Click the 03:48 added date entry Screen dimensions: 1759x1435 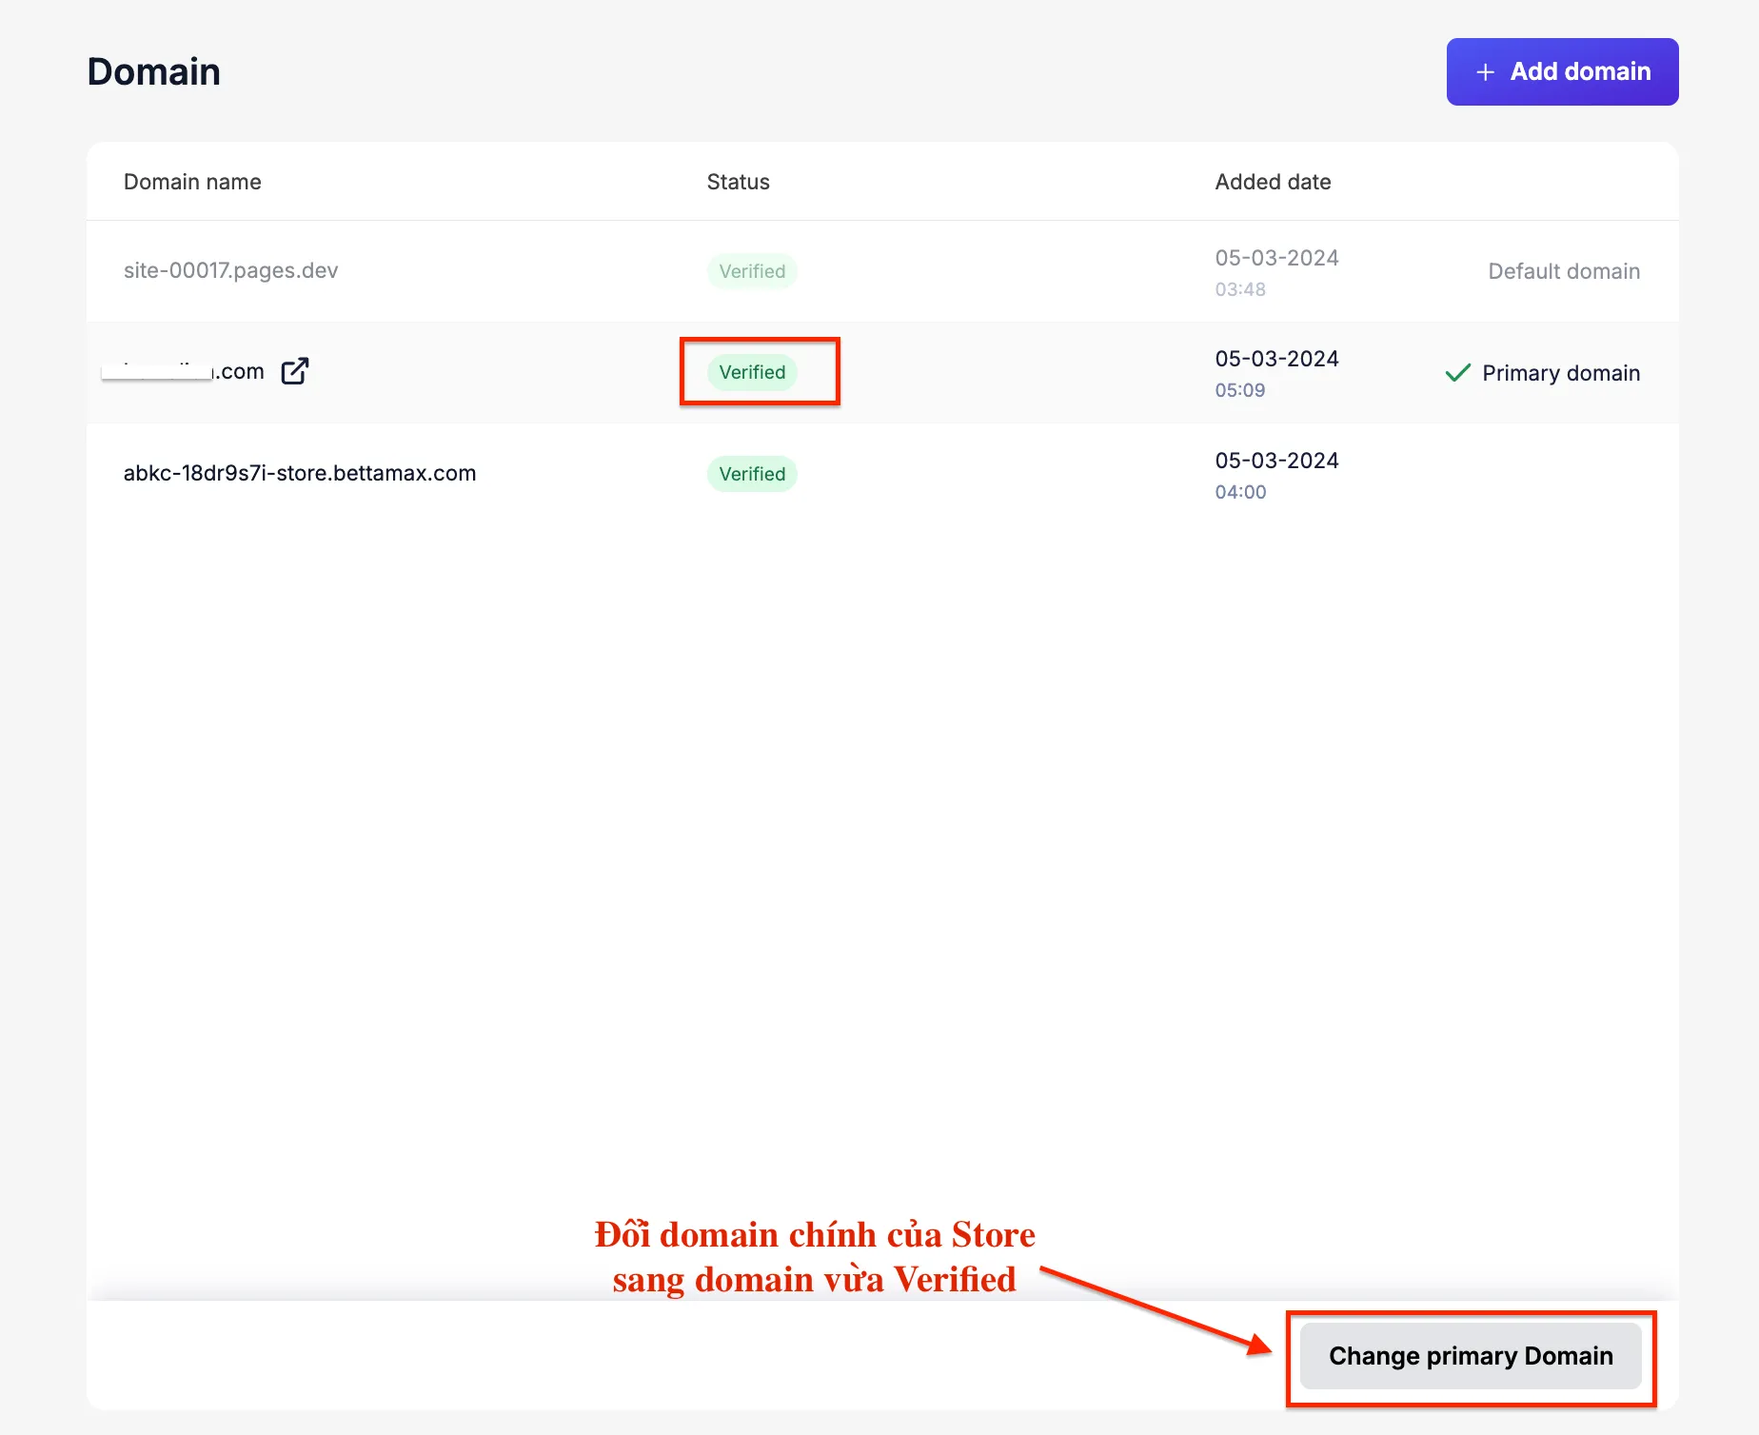click(x=1240, y=289)
